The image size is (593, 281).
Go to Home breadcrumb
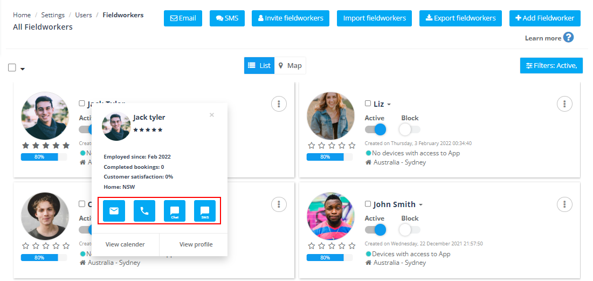pos(22,15)
